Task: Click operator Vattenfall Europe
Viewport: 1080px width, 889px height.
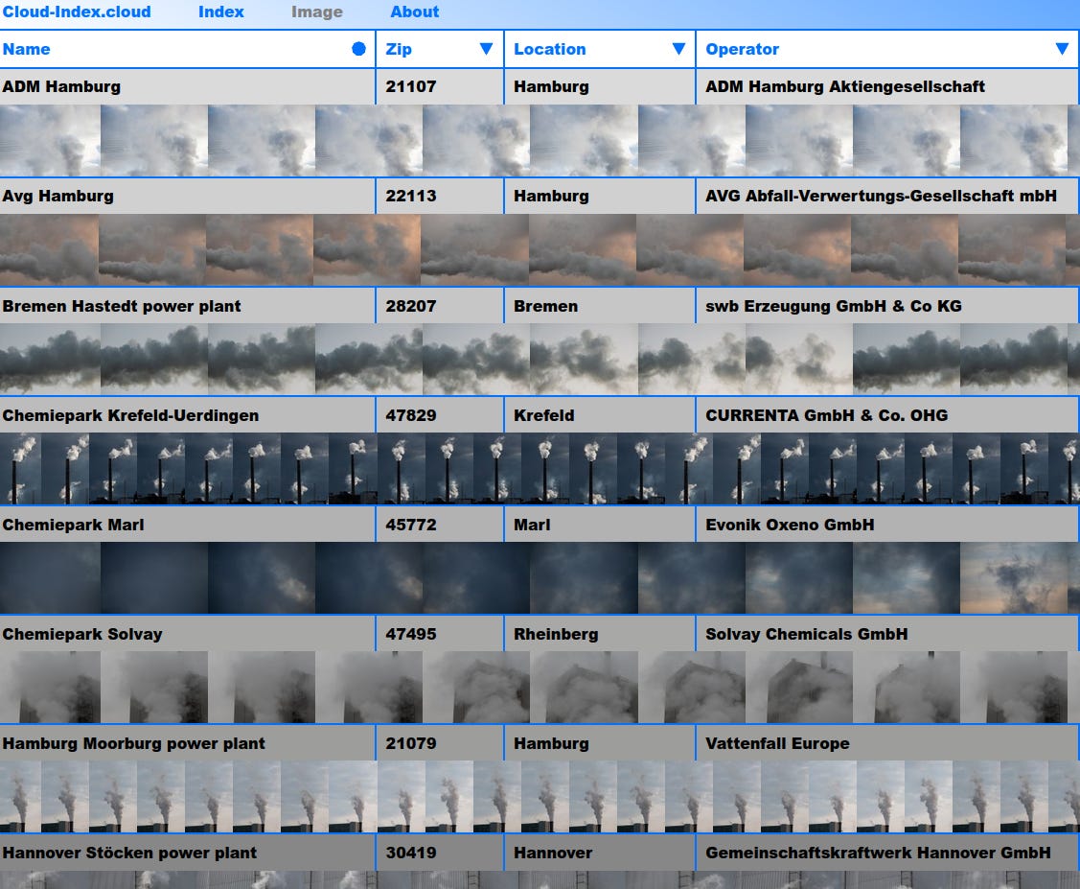Action: tap(777, 743)
